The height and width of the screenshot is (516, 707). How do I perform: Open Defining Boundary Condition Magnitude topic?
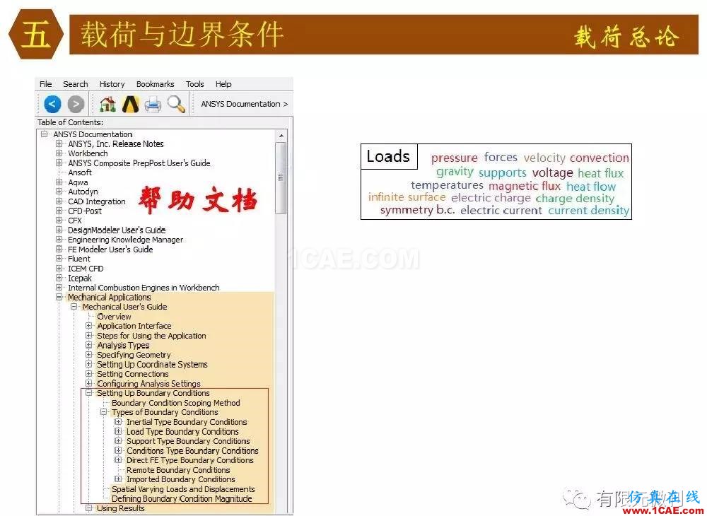[182, 499]
